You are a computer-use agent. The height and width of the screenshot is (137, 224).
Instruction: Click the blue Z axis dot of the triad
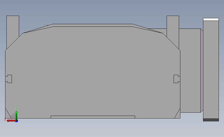(17, 121)
